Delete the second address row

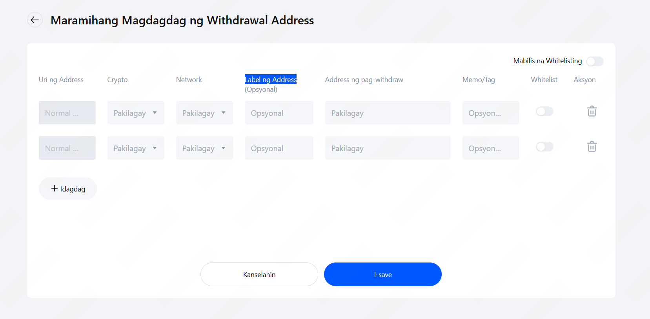pos(592,147)
